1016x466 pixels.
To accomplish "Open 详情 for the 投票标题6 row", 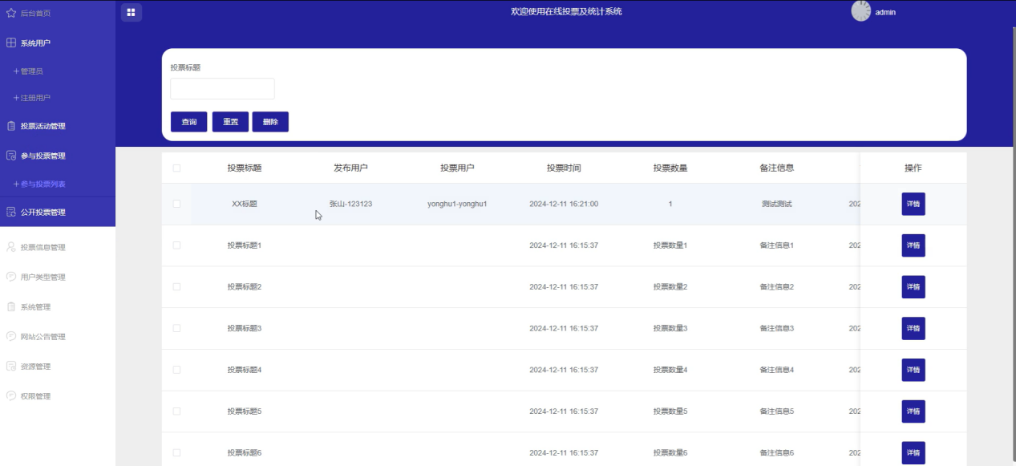I will [x=913, y=452].
